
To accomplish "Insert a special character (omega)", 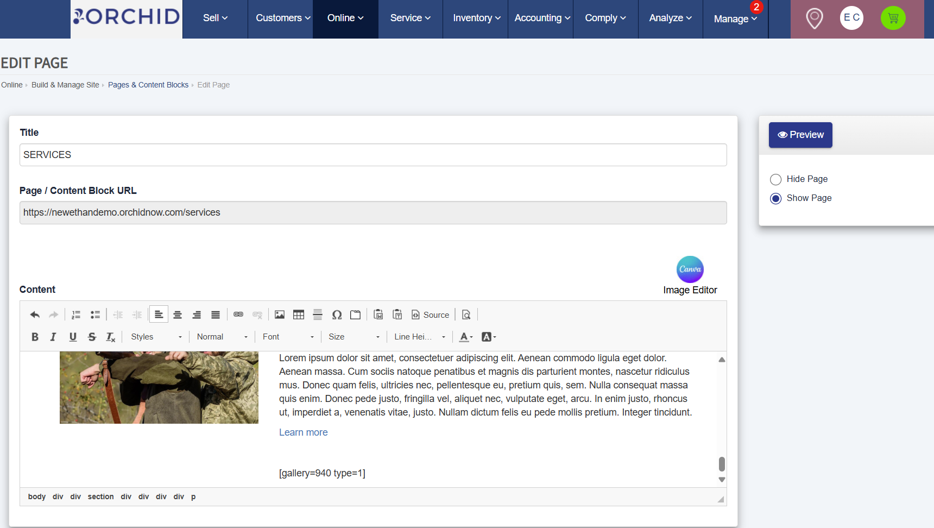I will [337, 315].
